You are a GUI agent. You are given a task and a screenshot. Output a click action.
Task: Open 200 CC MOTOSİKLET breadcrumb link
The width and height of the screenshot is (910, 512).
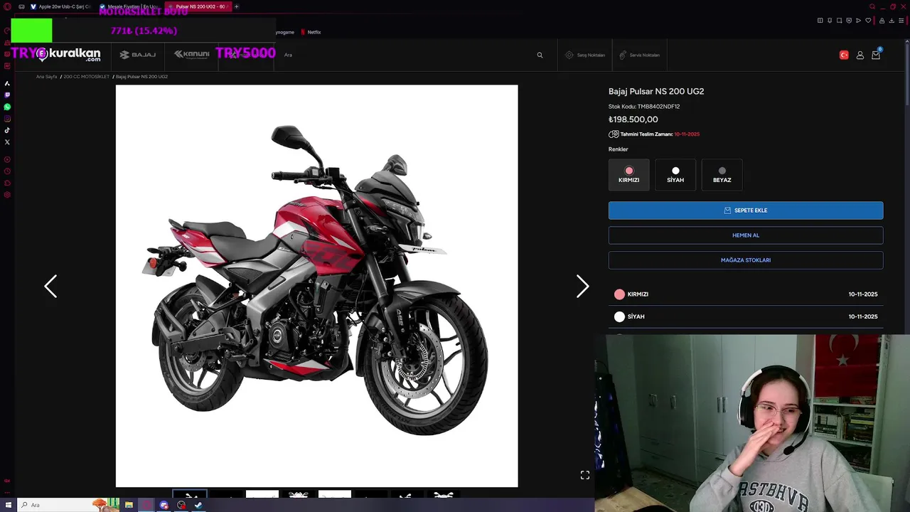(87, 77)
